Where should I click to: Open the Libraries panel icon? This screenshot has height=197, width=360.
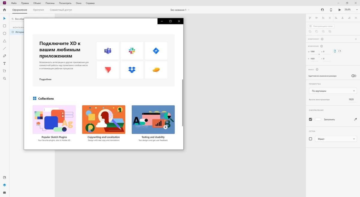[4, 177]
